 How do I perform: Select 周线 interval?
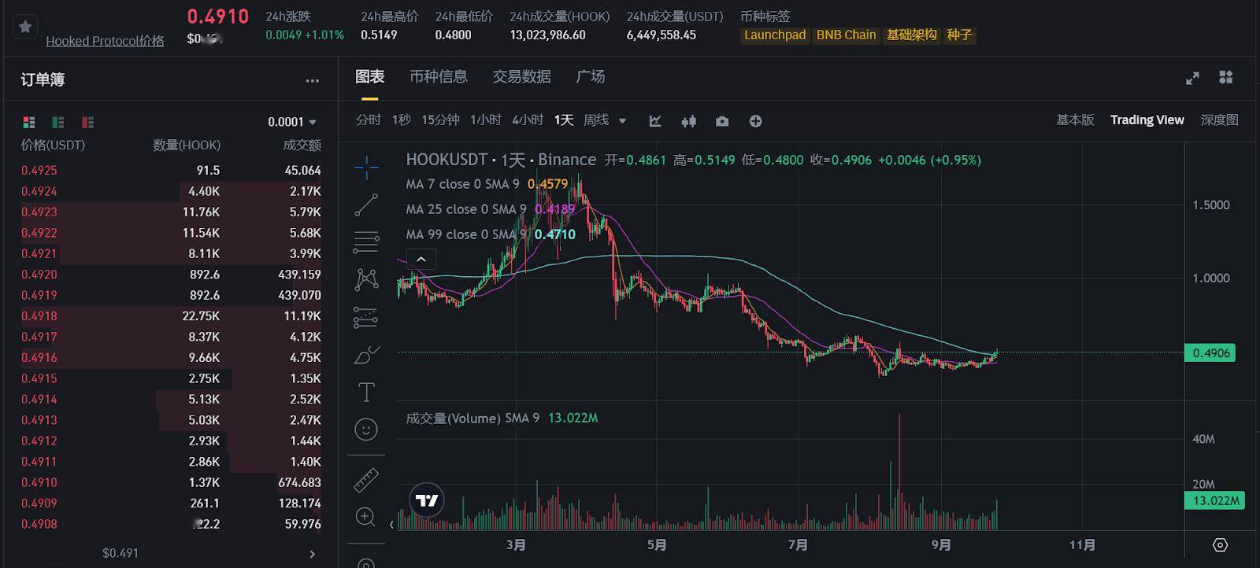596,120
